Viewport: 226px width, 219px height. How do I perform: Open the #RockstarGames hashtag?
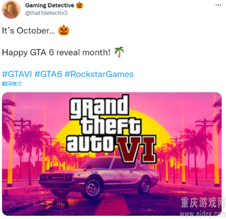point(99,74)
